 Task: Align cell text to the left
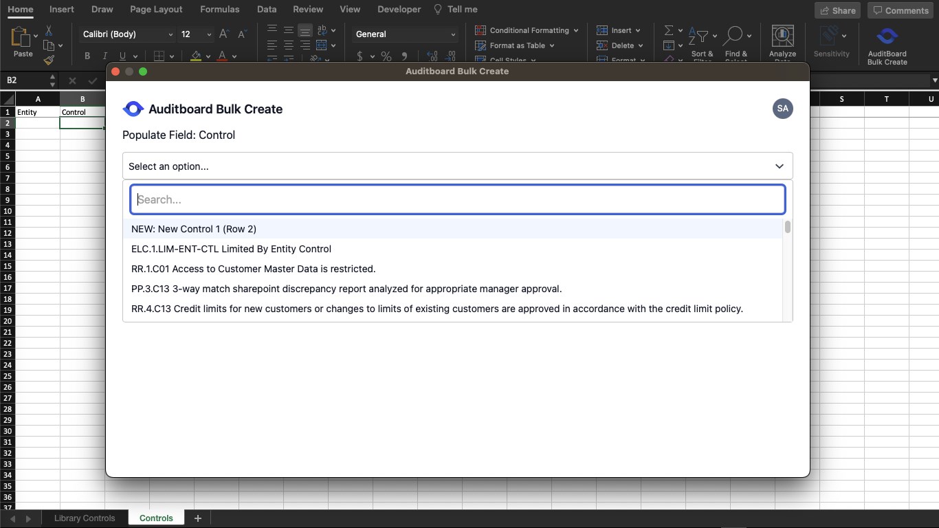272,45
